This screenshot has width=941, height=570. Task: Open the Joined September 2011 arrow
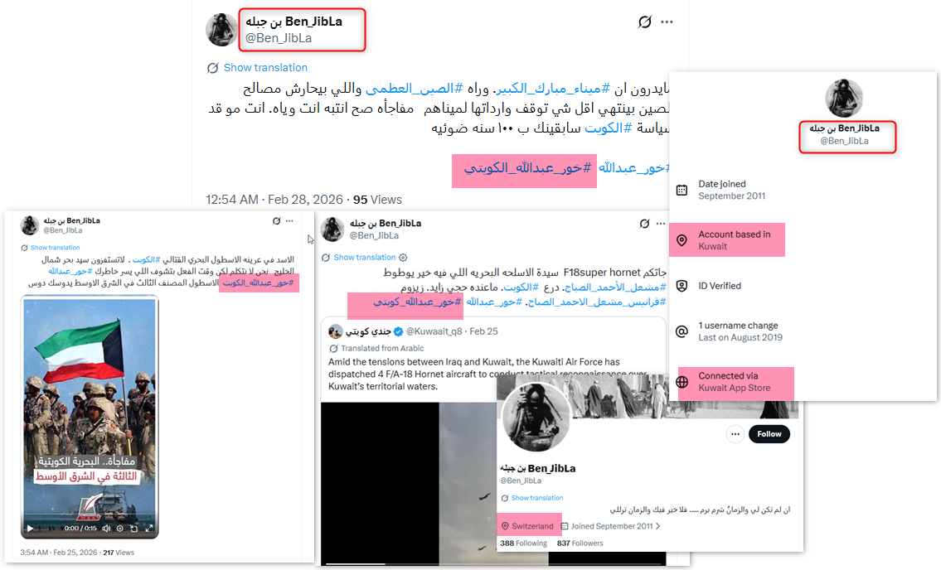click(657, 526)
